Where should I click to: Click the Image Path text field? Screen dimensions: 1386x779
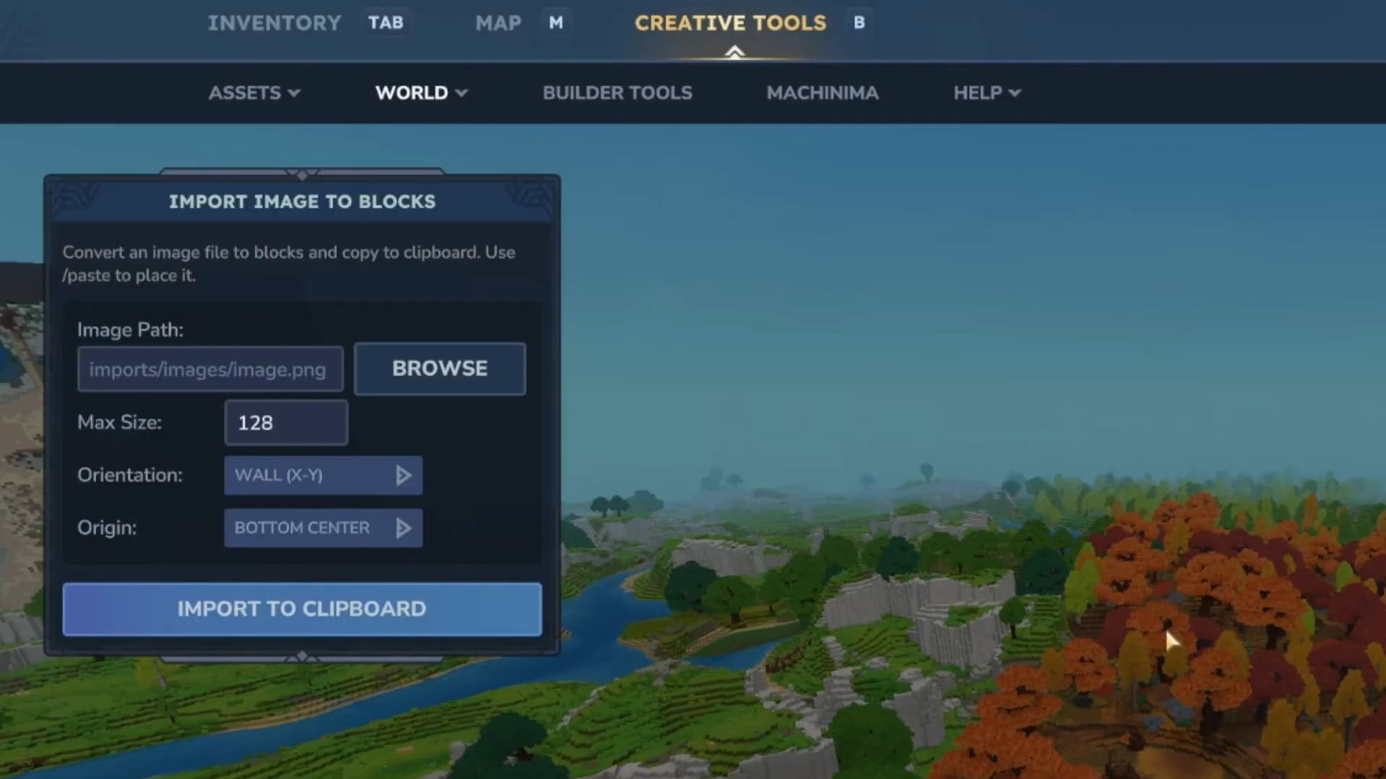coord(209,369)
